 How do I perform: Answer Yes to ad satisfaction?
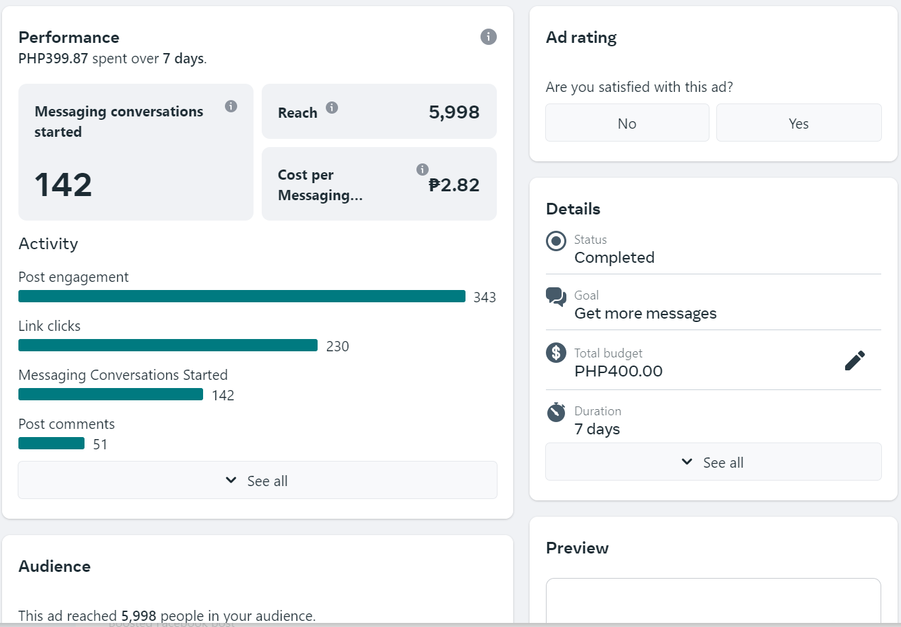[799, 123]
